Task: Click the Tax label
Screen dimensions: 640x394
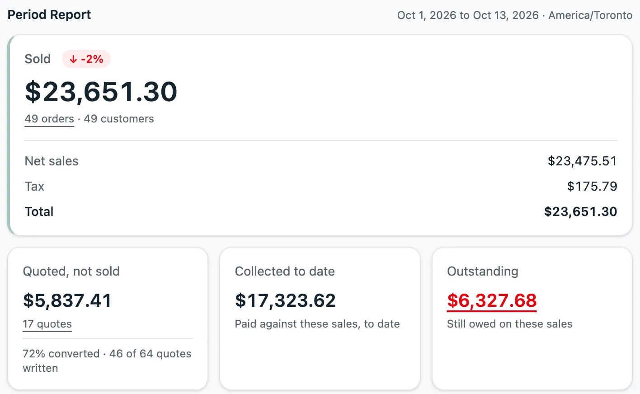Action: point(34,187)
